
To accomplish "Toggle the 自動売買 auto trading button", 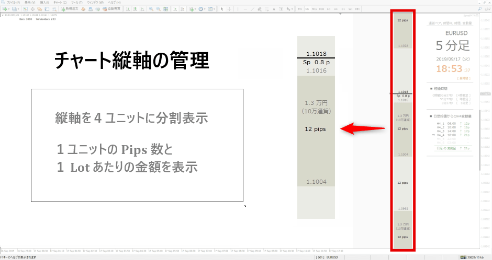I will [x=111, y=9].
